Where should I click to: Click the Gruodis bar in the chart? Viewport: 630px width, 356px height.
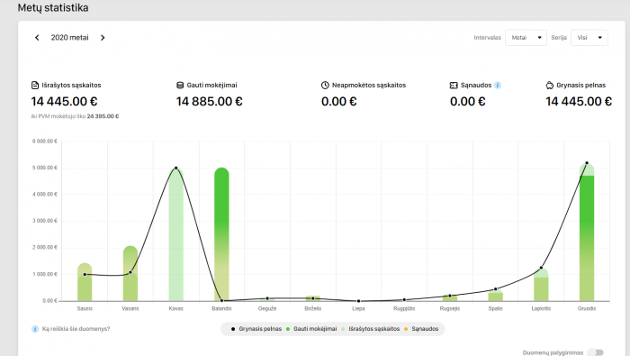click(x=587, y=233)
